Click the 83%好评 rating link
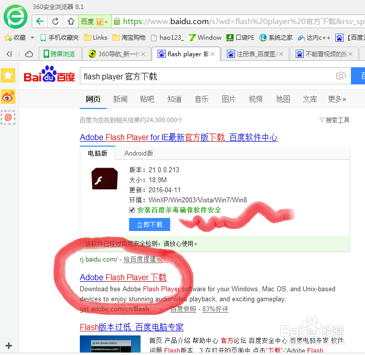 point(215,309)
